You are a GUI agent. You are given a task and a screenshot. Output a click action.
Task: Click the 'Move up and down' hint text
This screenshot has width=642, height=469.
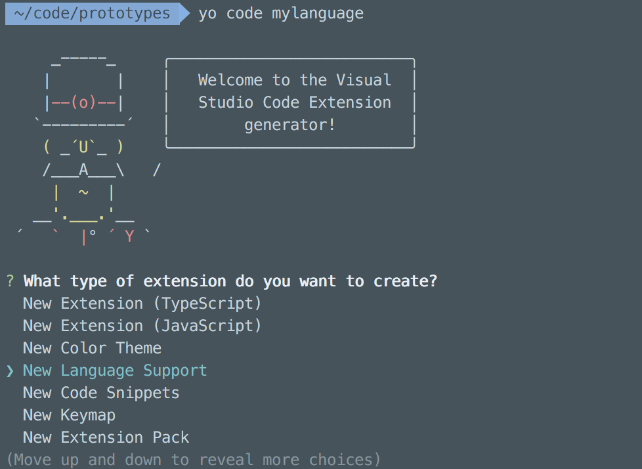pos(194,459)
